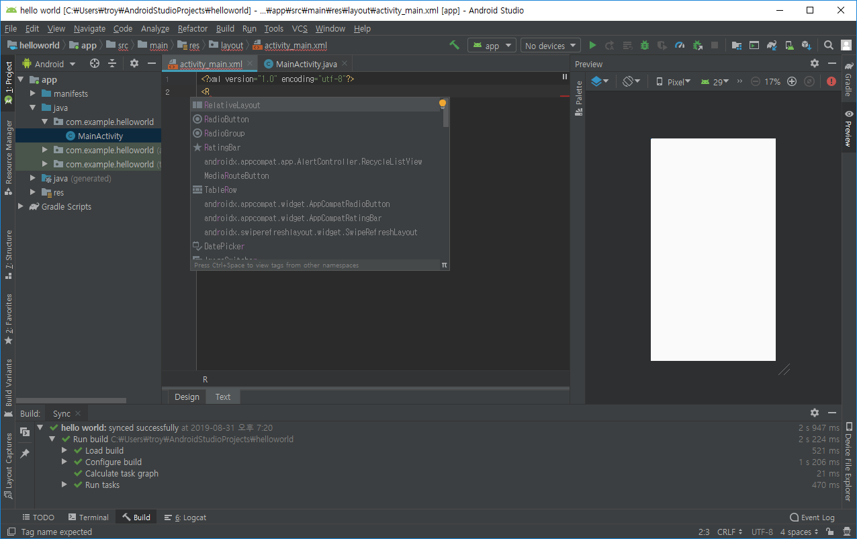This screenshot has width=857, height=539.
Task: Open the No devices dropdown
Action: (x=550, y=46)
